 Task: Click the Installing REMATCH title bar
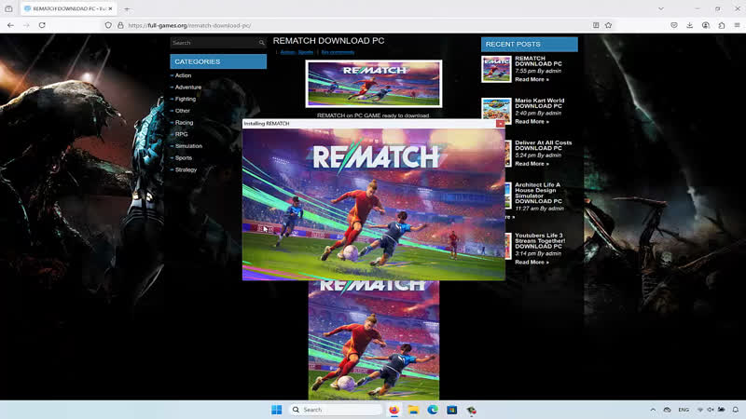[368, 124]
